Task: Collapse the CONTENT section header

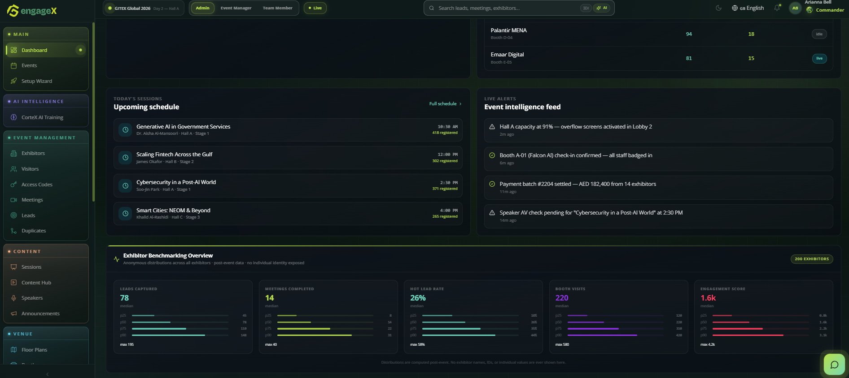Action: [46, 251]
